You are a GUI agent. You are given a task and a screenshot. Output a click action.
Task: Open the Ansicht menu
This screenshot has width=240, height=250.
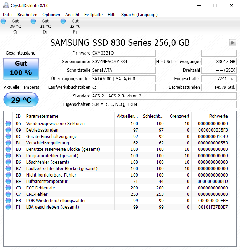(x=72, y=15)
